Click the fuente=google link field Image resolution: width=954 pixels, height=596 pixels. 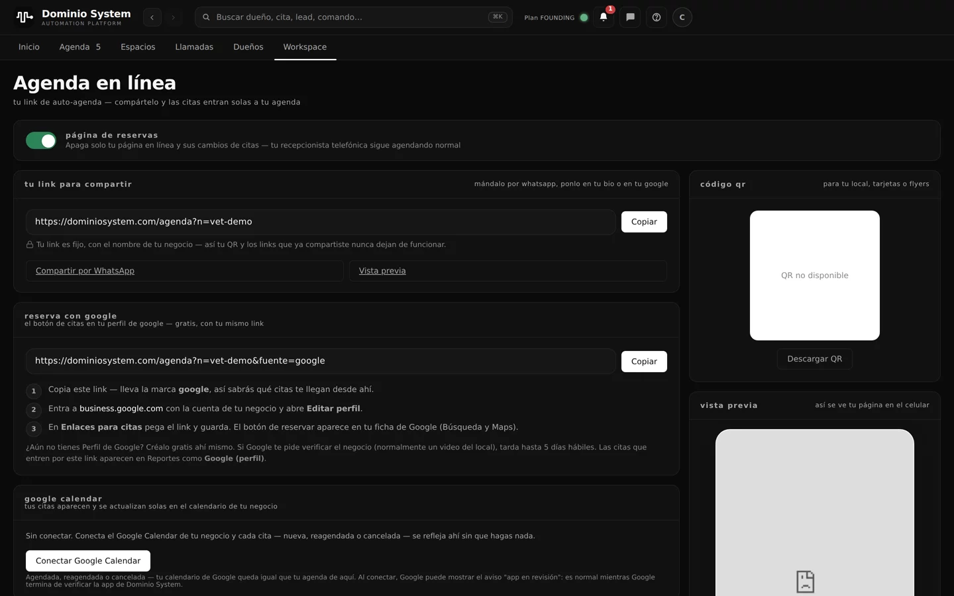pyautogui.click(x=321, y=361)
